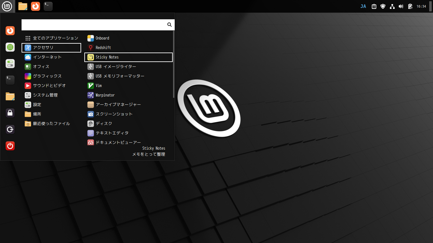Viewport: 433px width, 243px height.
Task: Launch the Redshift application
Action: click(128, 48)
